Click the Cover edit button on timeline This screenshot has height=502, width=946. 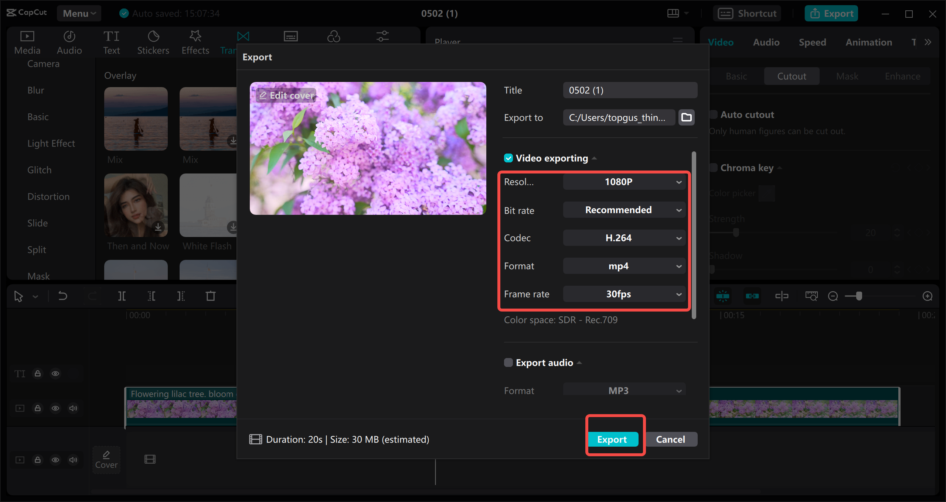pyautogui.click(x=106, y=460)
